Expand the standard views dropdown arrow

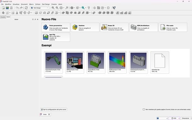coord(64,8)
